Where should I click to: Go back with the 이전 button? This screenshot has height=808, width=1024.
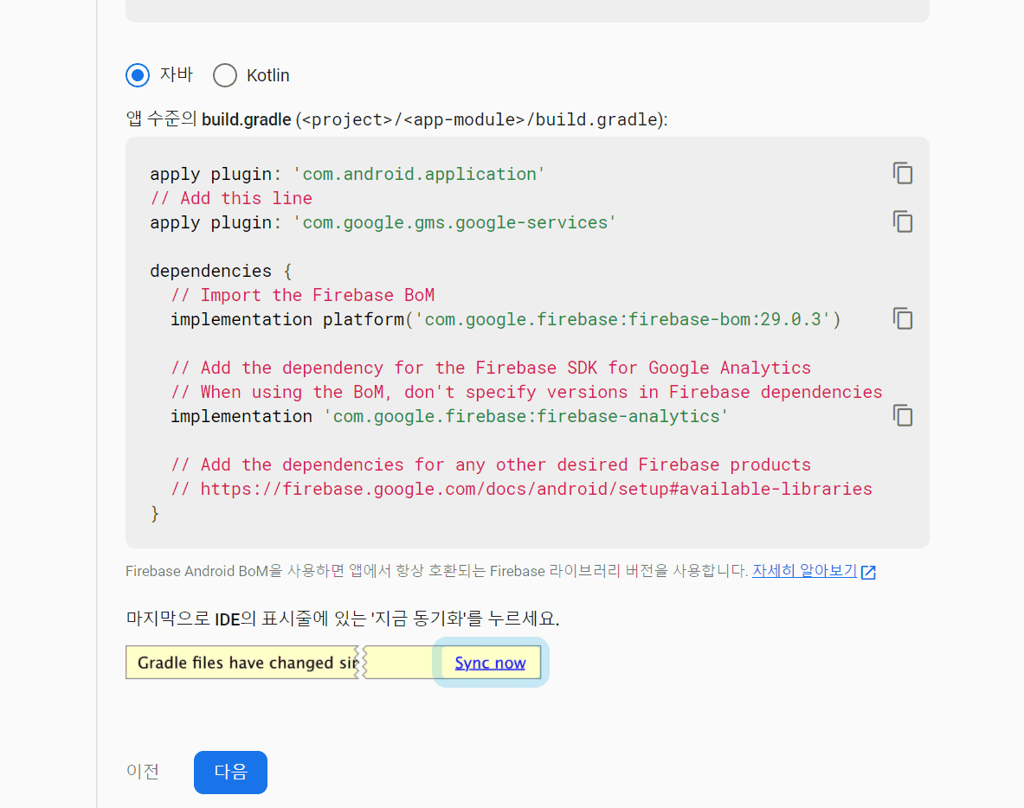143,772
